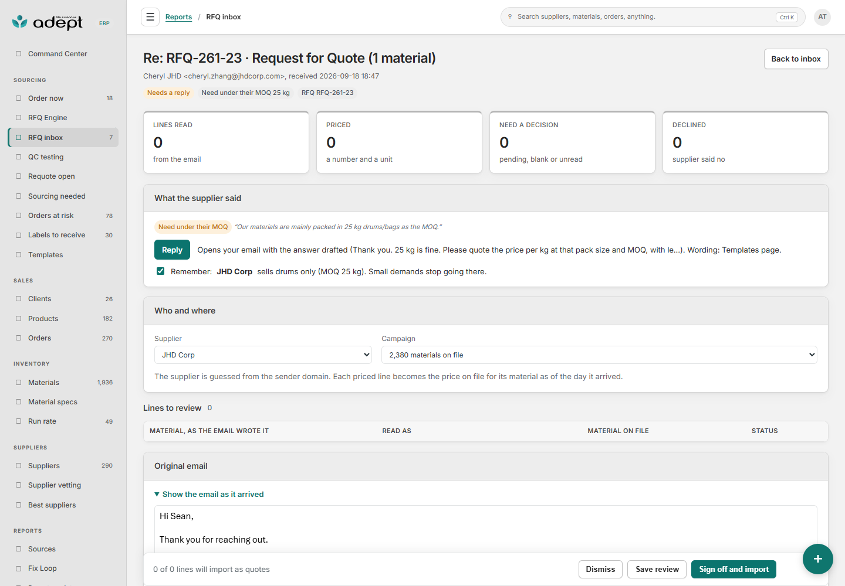Viewport: 845px width, 586px height.
Task: Click the Requote open sidebar icon
Action: click(18, 176)
